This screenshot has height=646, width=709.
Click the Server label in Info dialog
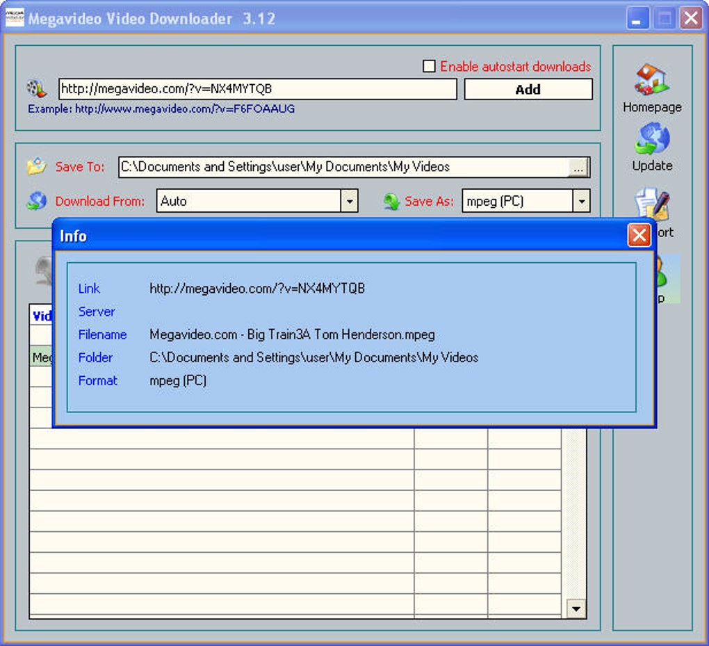pos(97,312)
